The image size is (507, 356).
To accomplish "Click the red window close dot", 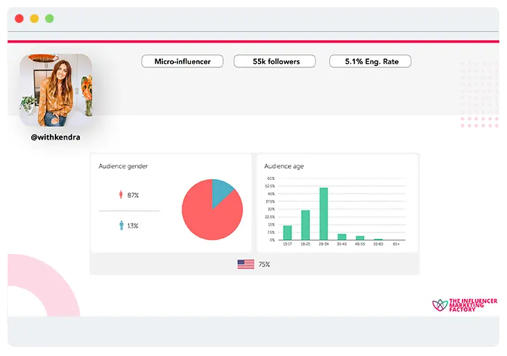I will click(x=19, y=19).
